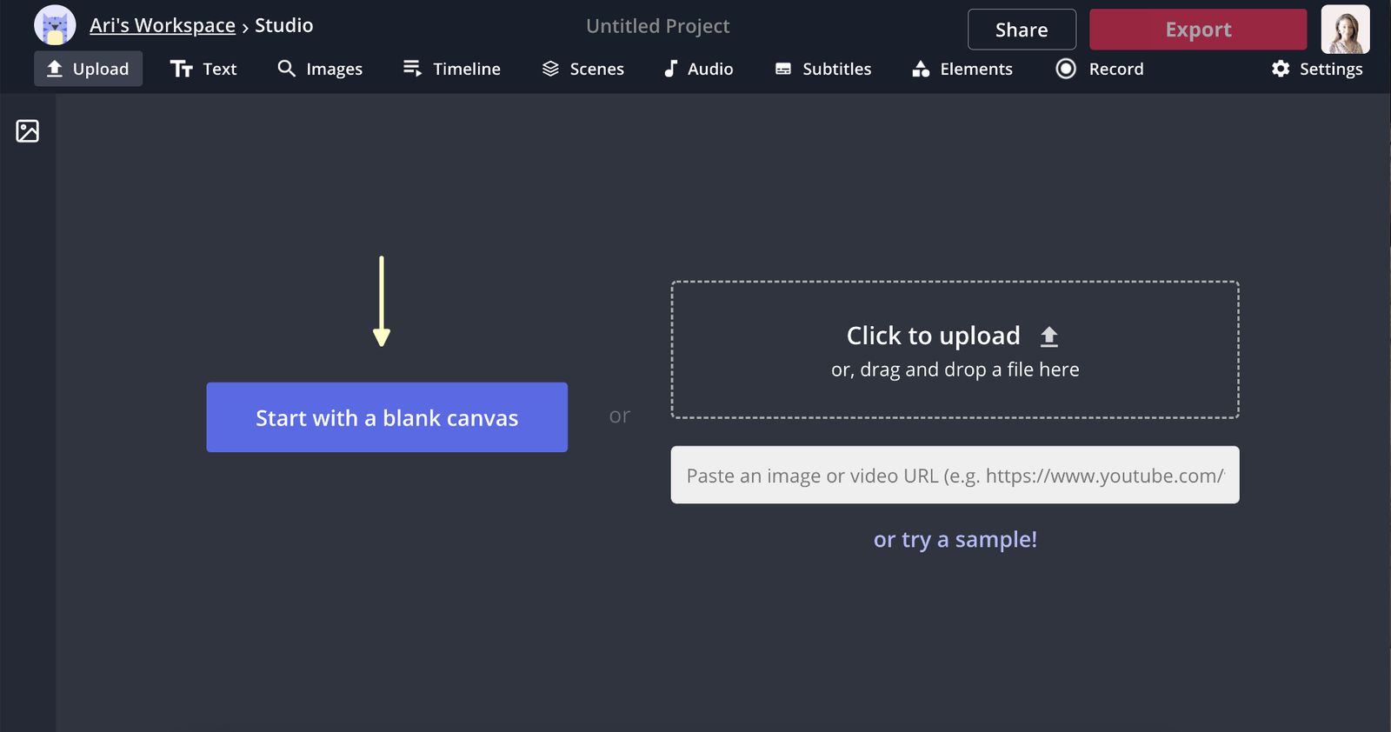Click the 'or try a sample!' link

(955, 539)
